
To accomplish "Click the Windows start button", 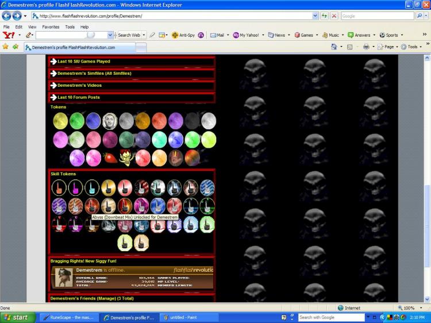I will 18,317.
